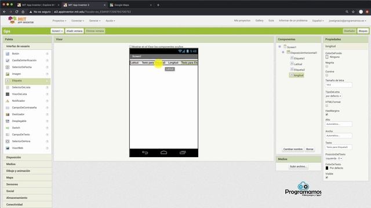Click the Subir archivo button
The width and height of the screenshot is (371, 208).
(x=299, y=166)
